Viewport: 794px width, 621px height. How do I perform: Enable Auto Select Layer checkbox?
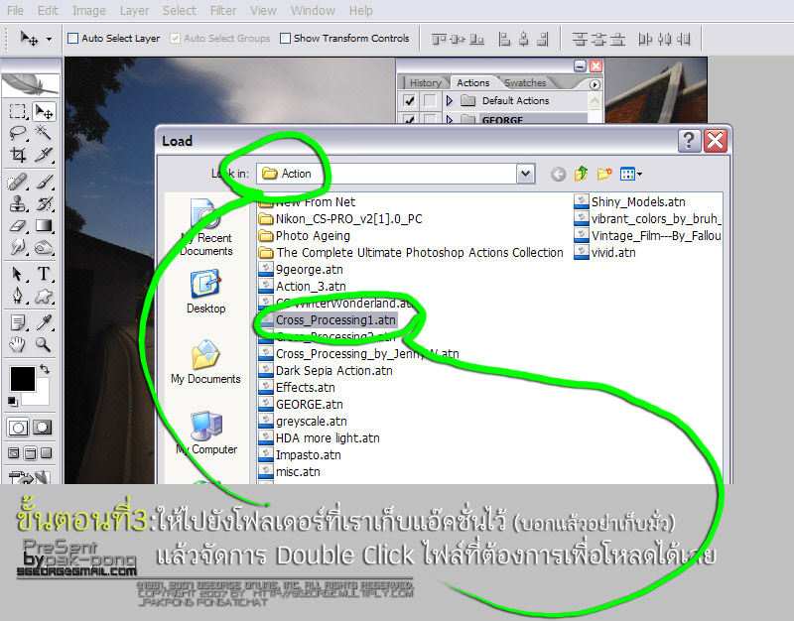(x=72, y=39)
